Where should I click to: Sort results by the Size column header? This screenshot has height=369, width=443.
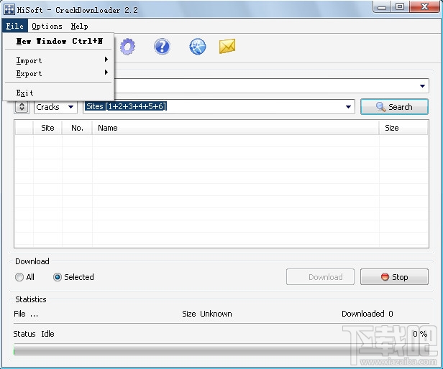point(403,128)
